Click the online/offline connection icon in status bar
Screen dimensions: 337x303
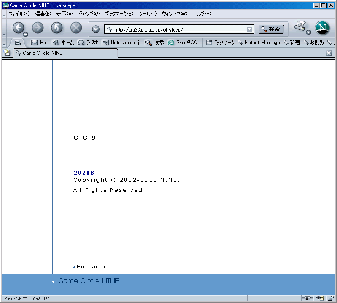pos(308,298)
